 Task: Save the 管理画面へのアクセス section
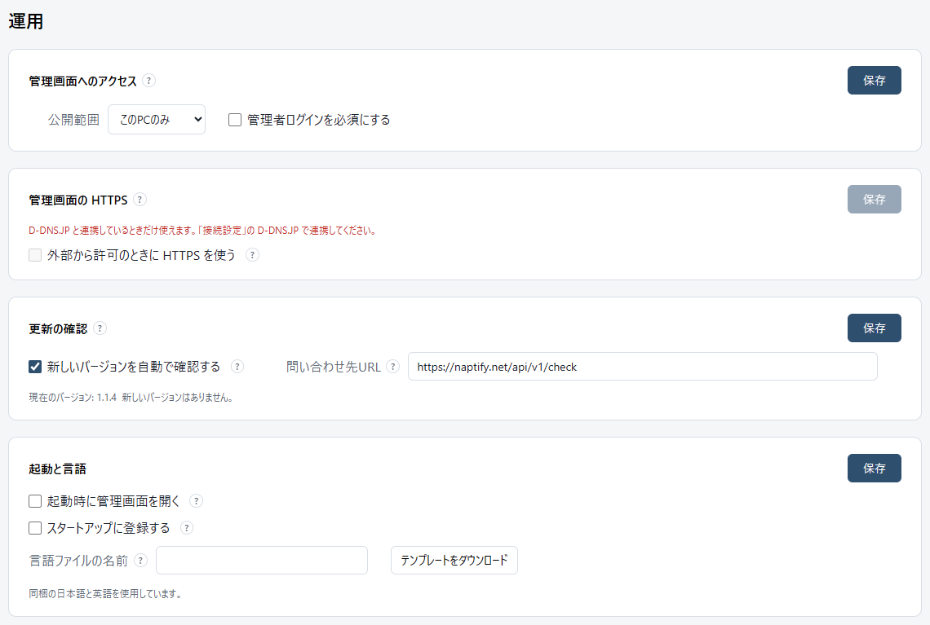coord(875,81)
